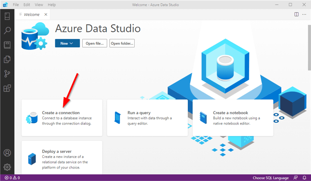This screenshot has width=311, height=181.
Task: Click the vertical scrollbar thumb
Action: pyautogui.click(x=309, y=48)
